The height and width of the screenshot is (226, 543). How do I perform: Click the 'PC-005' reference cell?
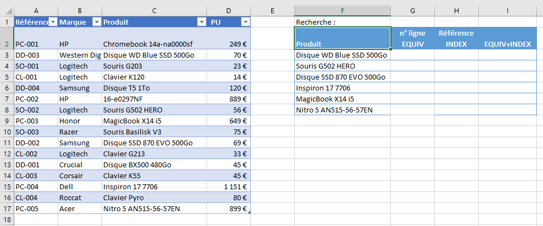click(x=36, y=208)
